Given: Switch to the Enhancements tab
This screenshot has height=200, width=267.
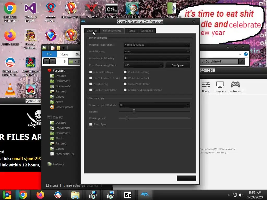Looking at the screenshot, I should (112, 31).
